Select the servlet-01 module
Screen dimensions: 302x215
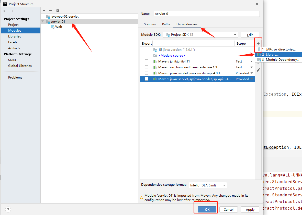(89, 22)
